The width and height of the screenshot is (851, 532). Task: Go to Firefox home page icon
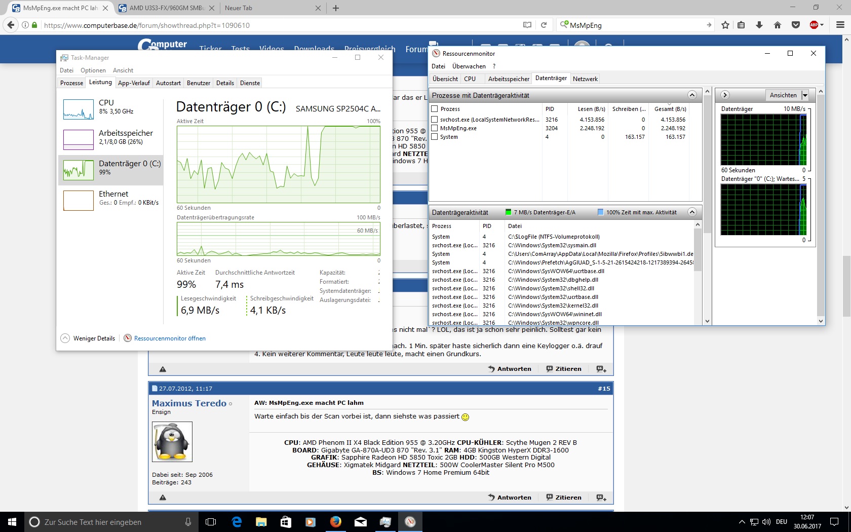click(x=778, y=25)
